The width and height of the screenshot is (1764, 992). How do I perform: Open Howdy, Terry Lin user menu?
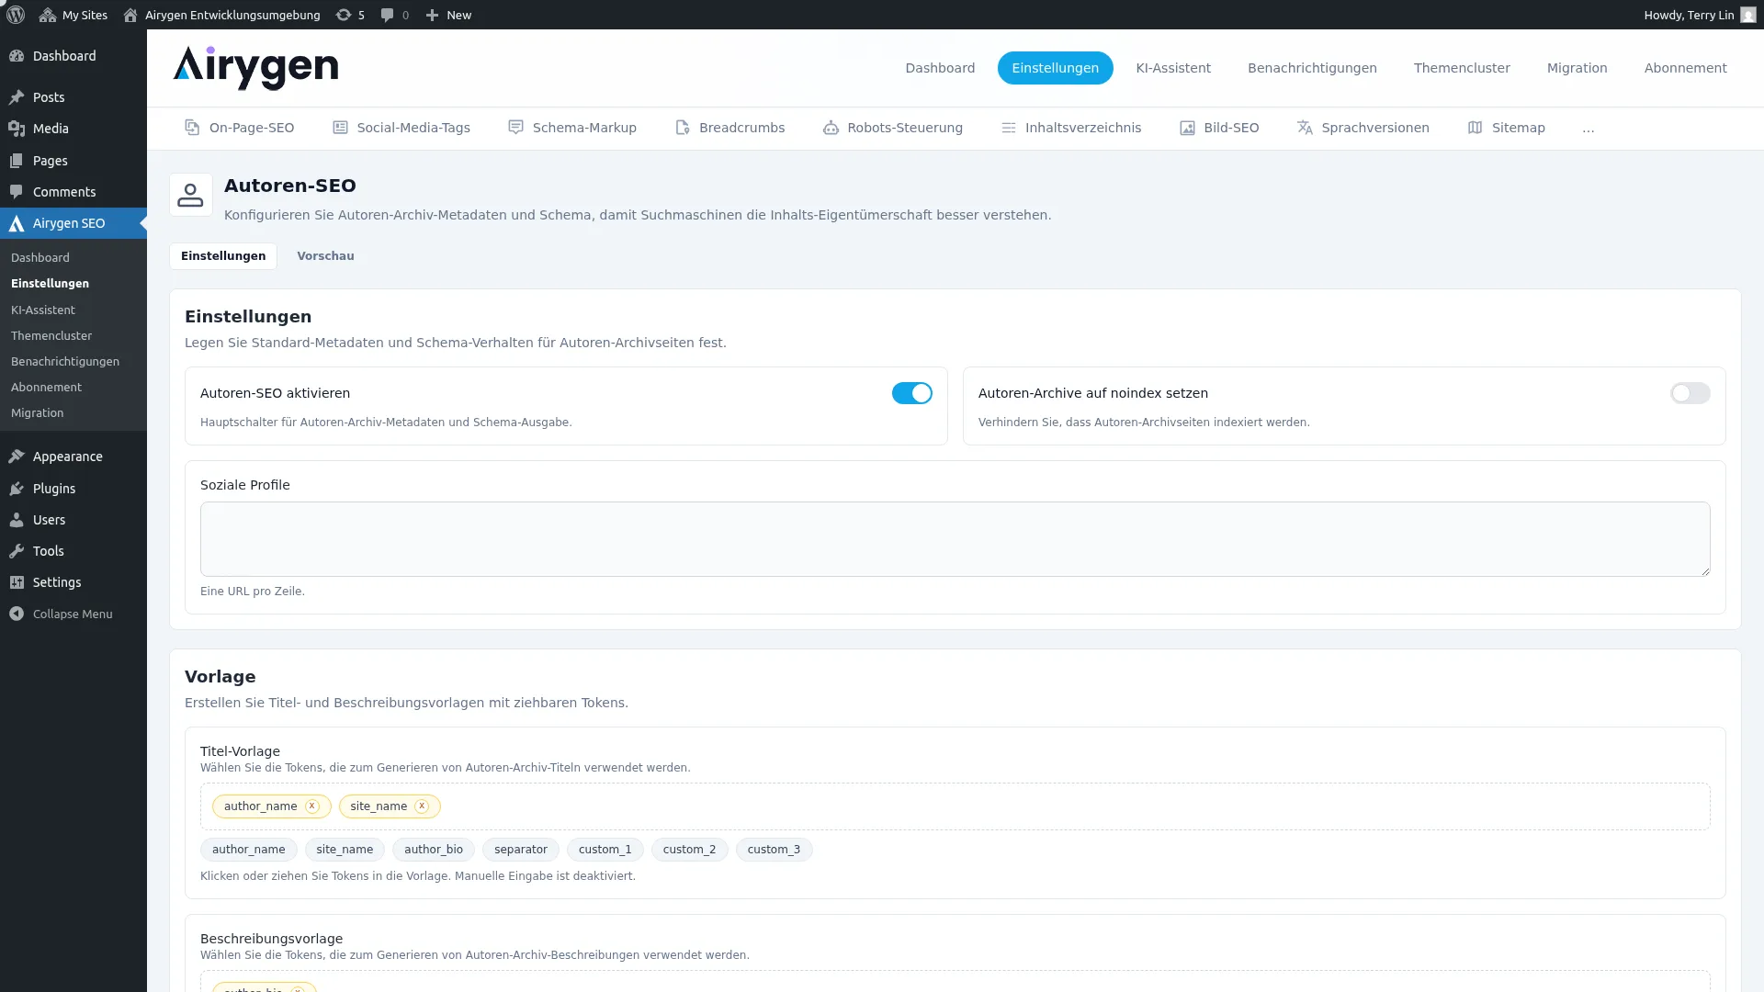coord(1700,15)
